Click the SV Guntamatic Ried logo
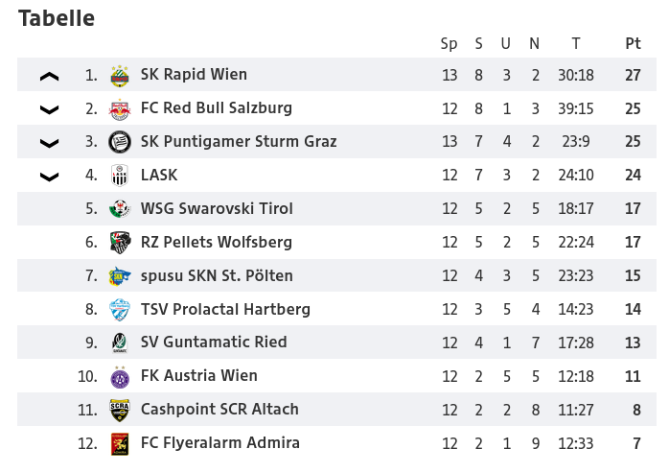 120,343
